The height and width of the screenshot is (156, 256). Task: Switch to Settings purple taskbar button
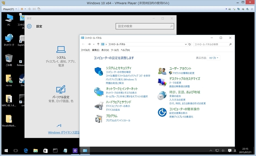click(75, 151)
